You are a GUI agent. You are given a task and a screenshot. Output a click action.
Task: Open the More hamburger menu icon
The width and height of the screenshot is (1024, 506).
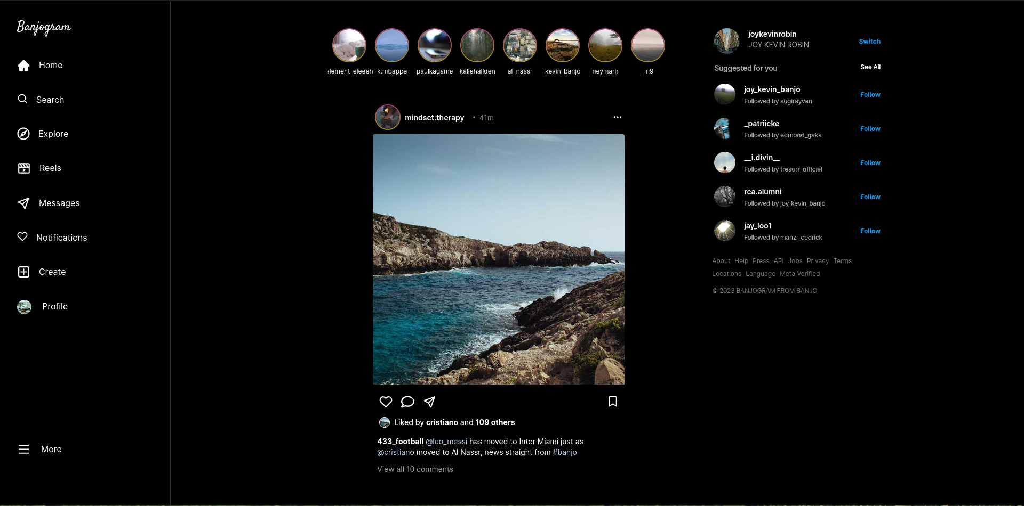pyautogui.click(x=24, y=449)
